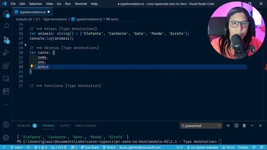Open the Run menu
Image resolution: width=267 pixels, height=150 pixels.
68,4
